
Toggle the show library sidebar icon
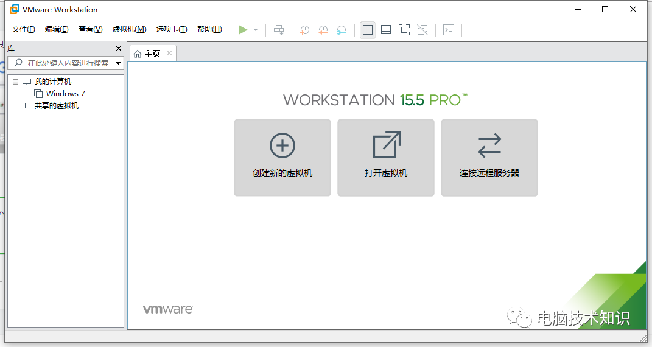(x=368, y=30)
